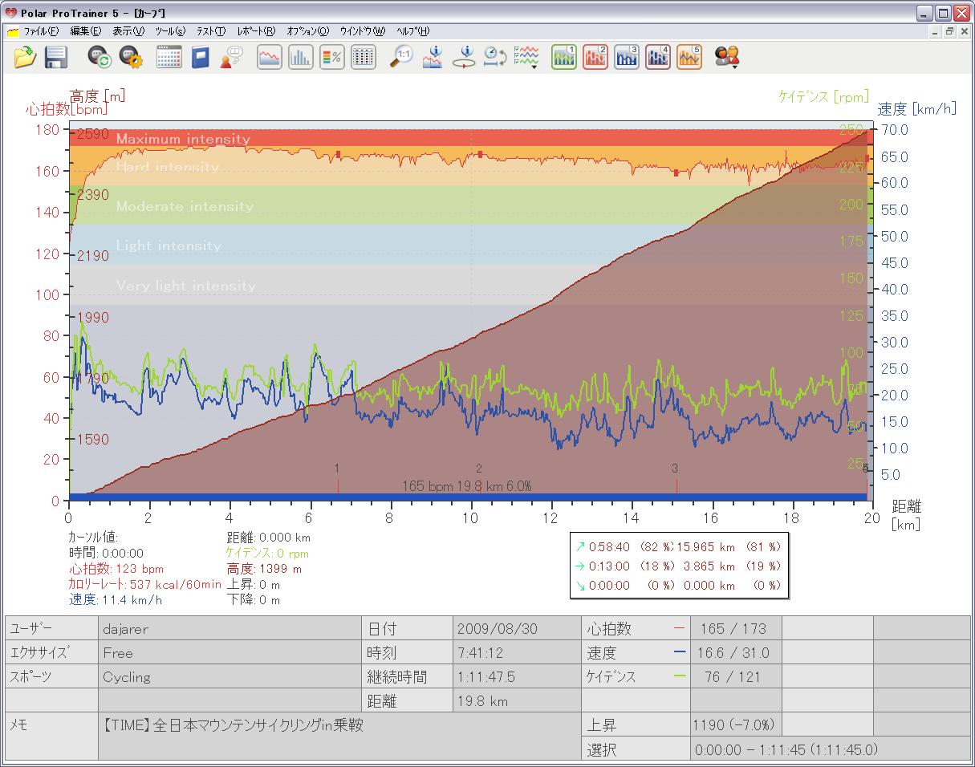This screenshot has height=767, width=975.
Task: Open the watch settings gear icon
Action: pos(130,57)
